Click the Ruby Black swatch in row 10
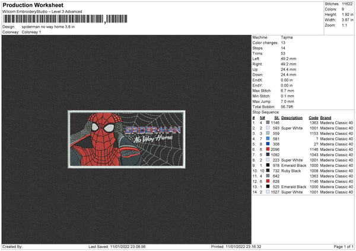The image size is (356, 251). (x=268, y=171)
